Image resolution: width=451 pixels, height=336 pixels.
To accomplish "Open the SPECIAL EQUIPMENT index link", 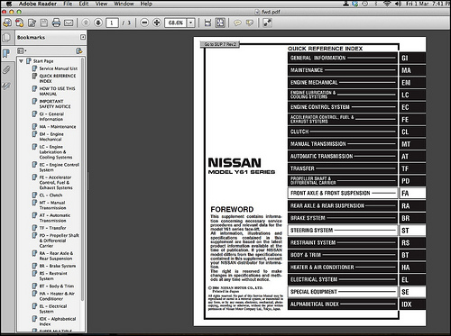I will pos(343,292).
